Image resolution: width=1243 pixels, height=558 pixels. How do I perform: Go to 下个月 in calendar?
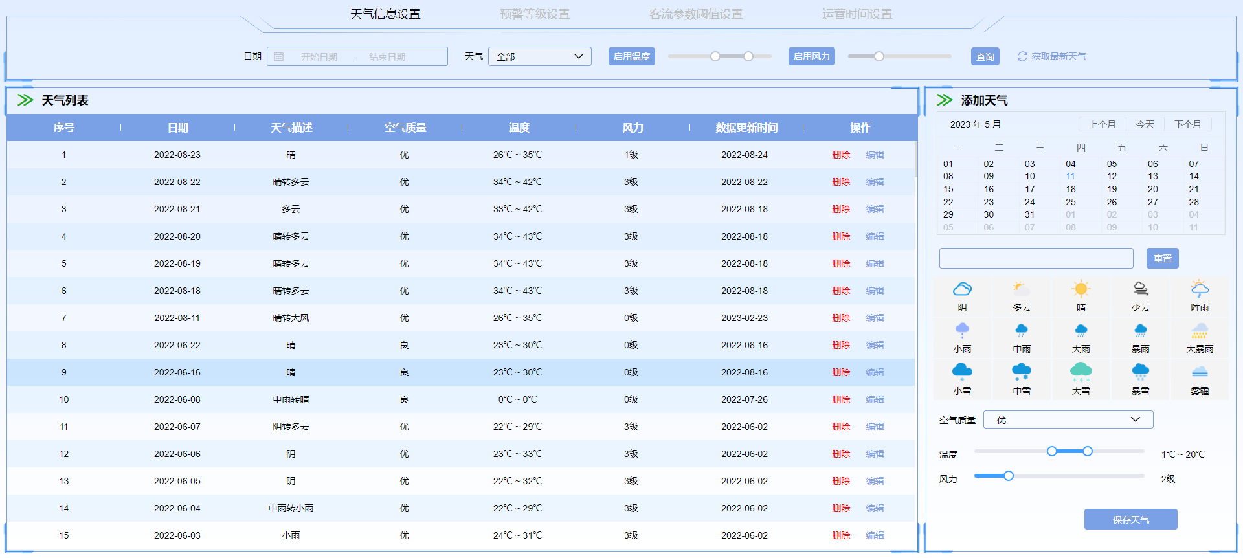coord(1187,124)
